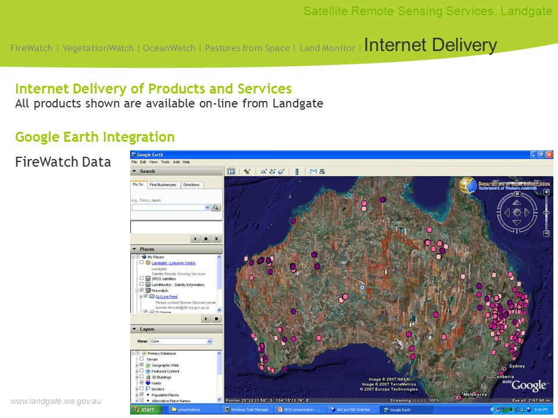Uncheck the roads layer checkbox
The height and width of the screenshot is (418, 558).
[x=142, y=383]
